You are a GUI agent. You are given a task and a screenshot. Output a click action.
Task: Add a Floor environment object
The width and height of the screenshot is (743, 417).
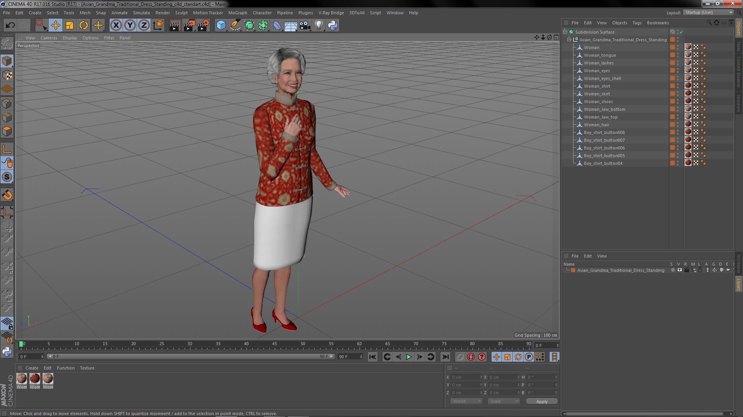291,25
